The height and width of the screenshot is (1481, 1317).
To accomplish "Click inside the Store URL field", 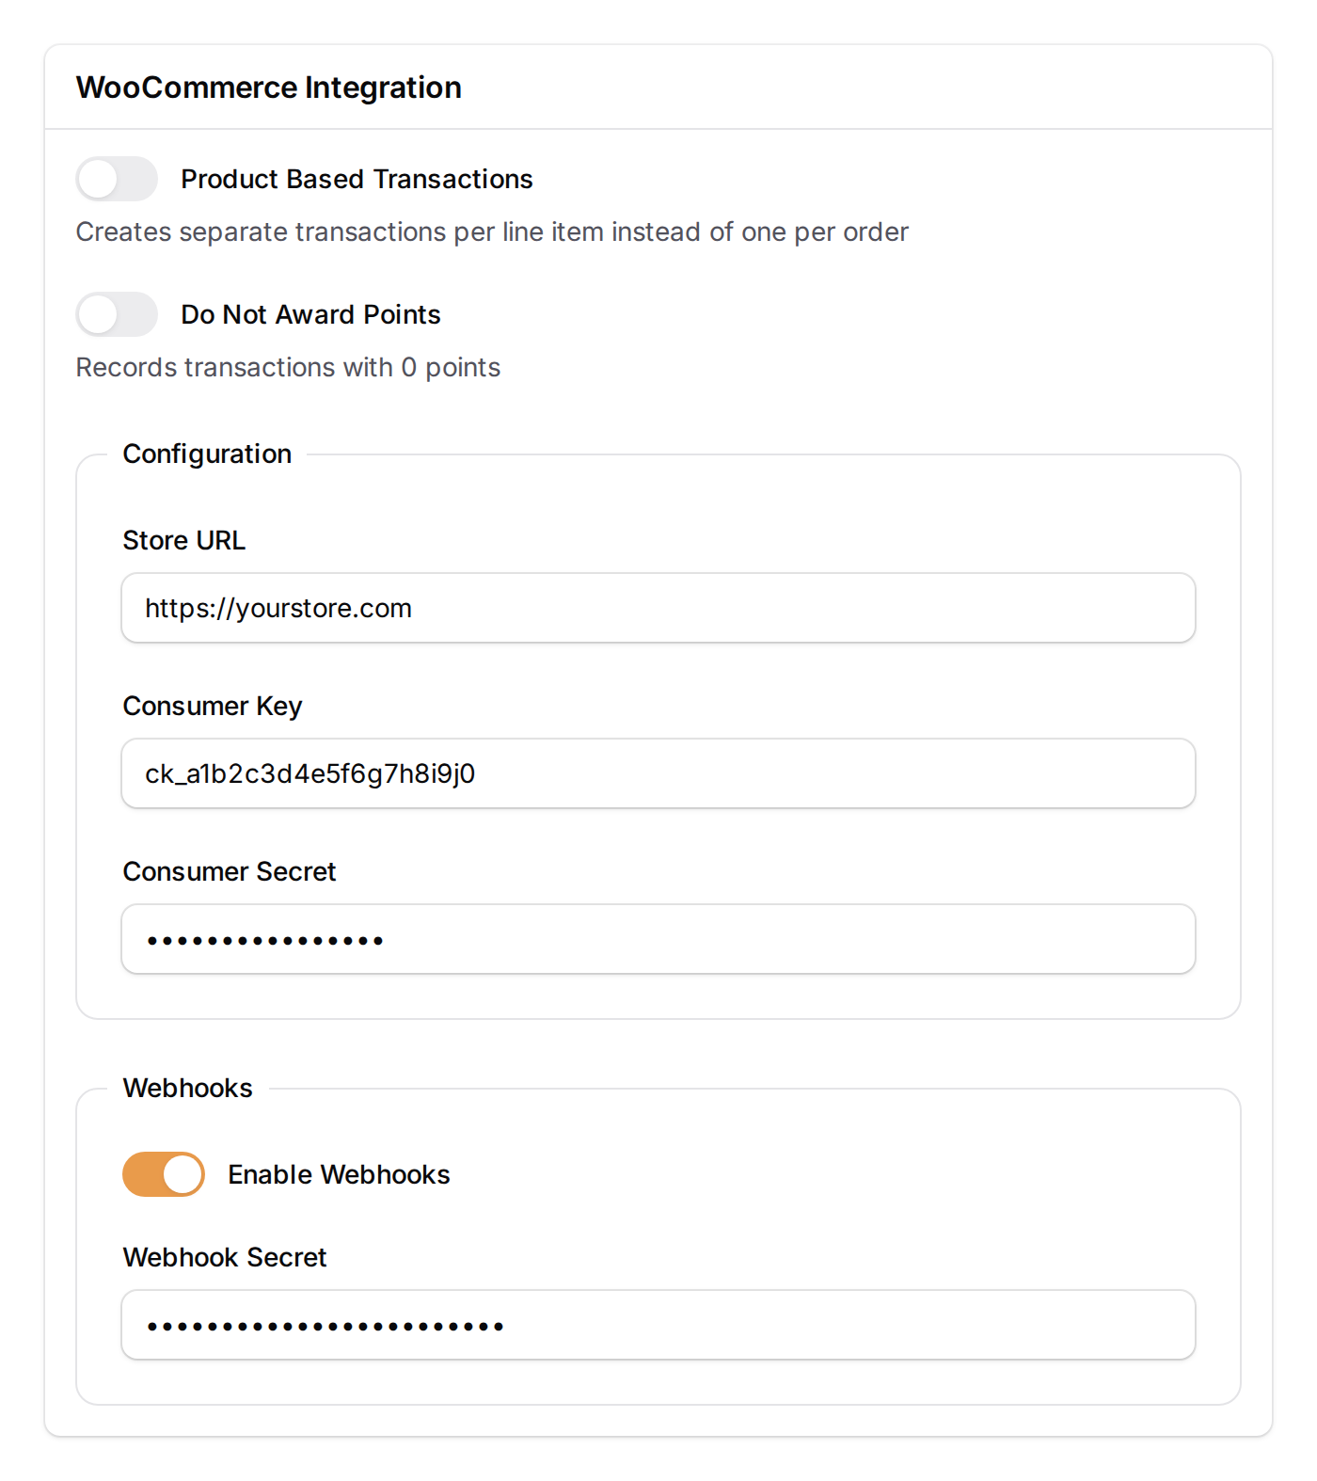I will point(657,608).
